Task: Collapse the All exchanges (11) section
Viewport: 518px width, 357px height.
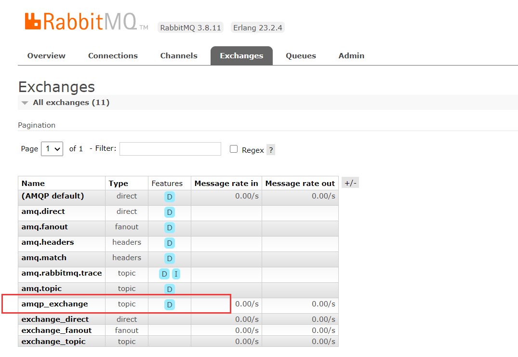Action: point(71,103)
